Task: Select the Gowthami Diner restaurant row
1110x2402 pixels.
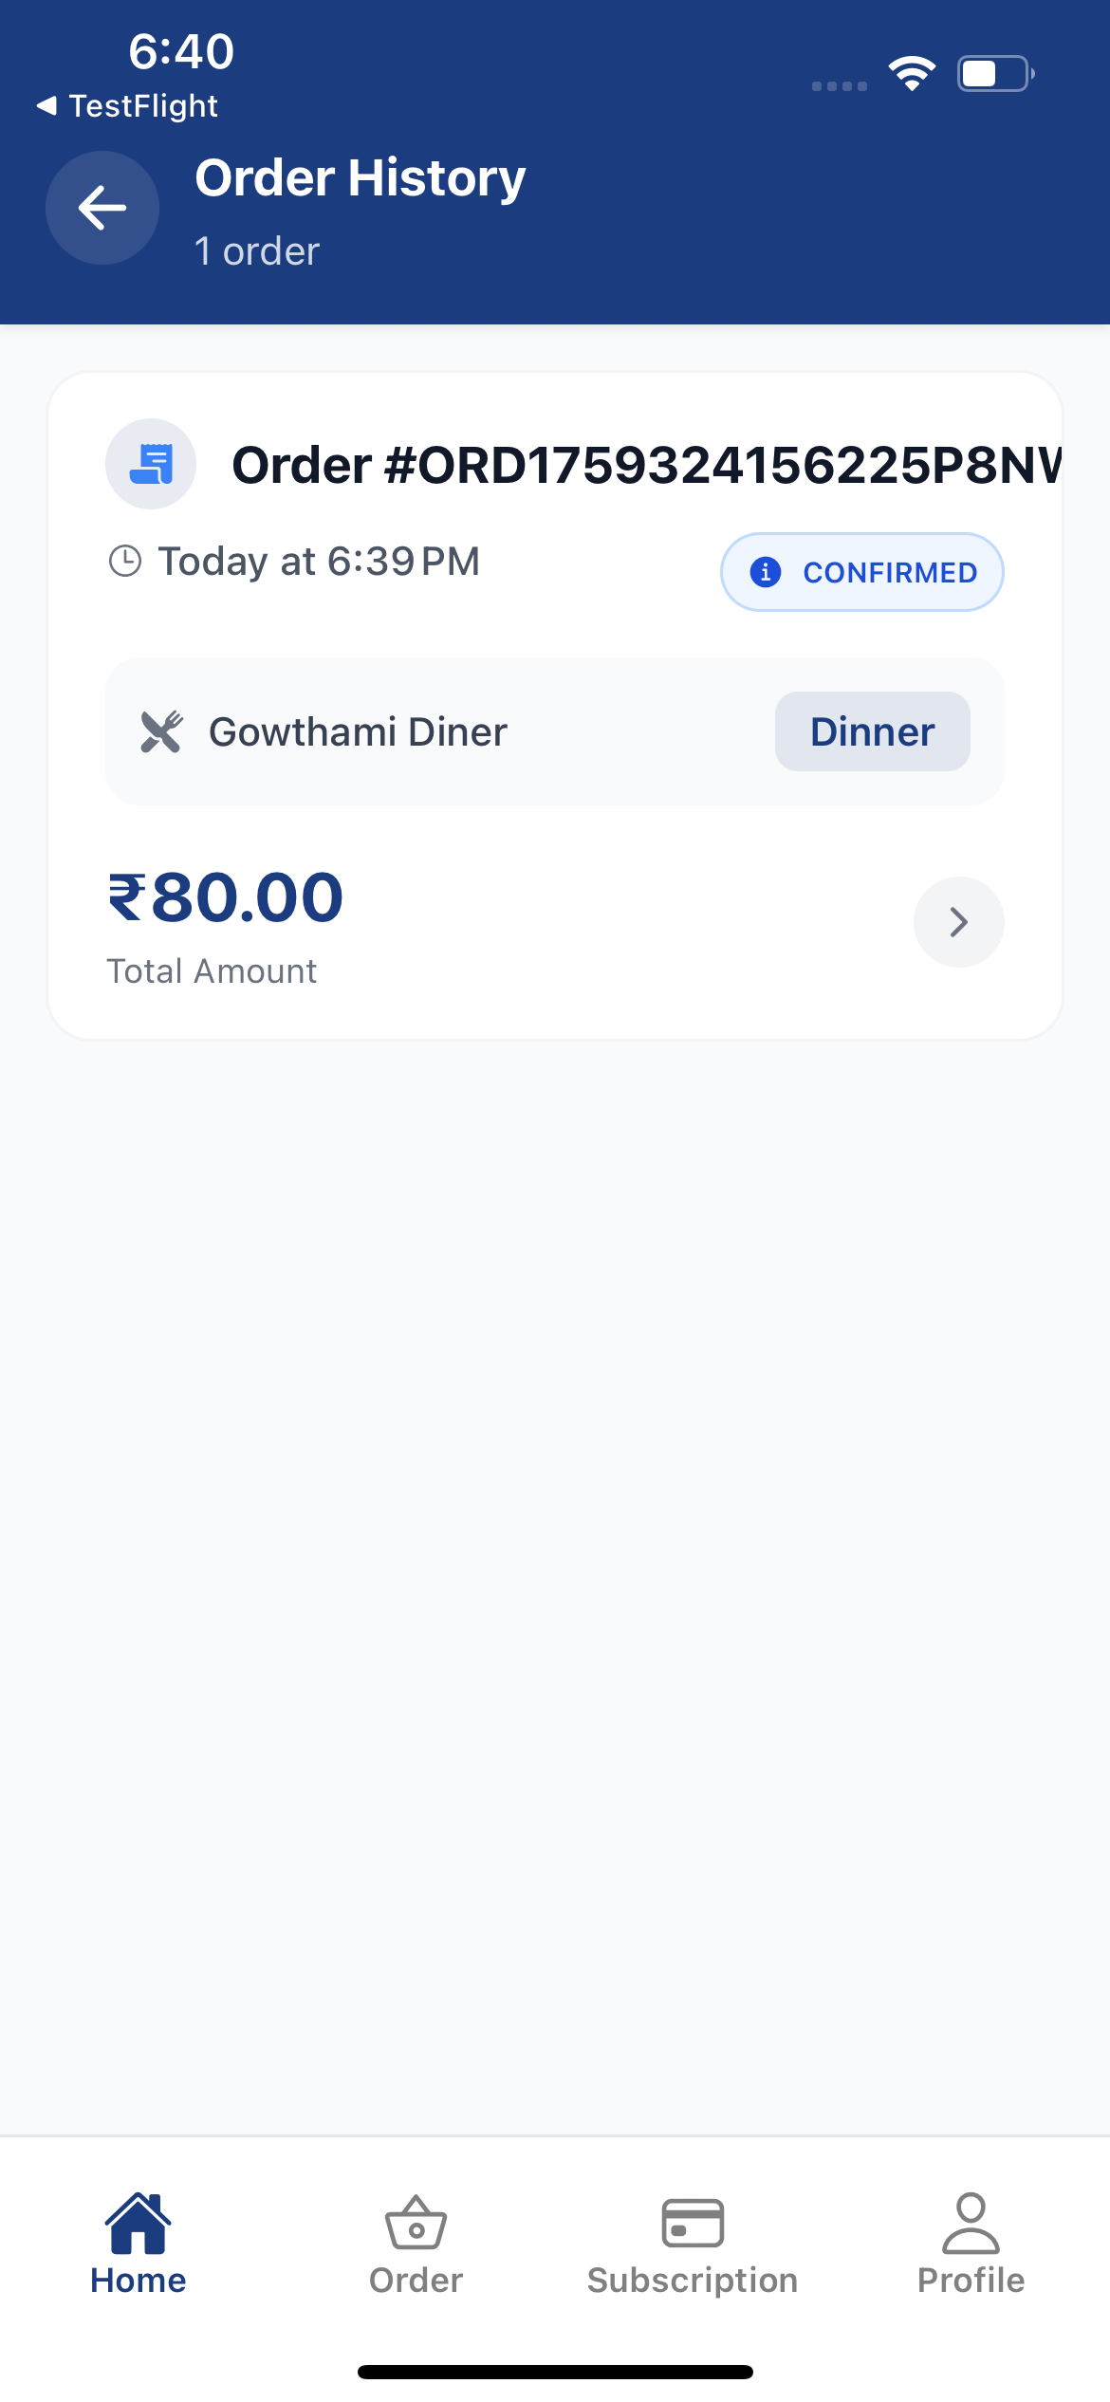Action: click(x=555, y=731)
